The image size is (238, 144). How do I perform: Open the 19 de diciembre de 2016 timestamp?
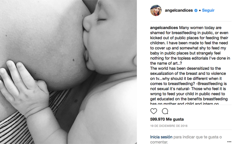169,126
